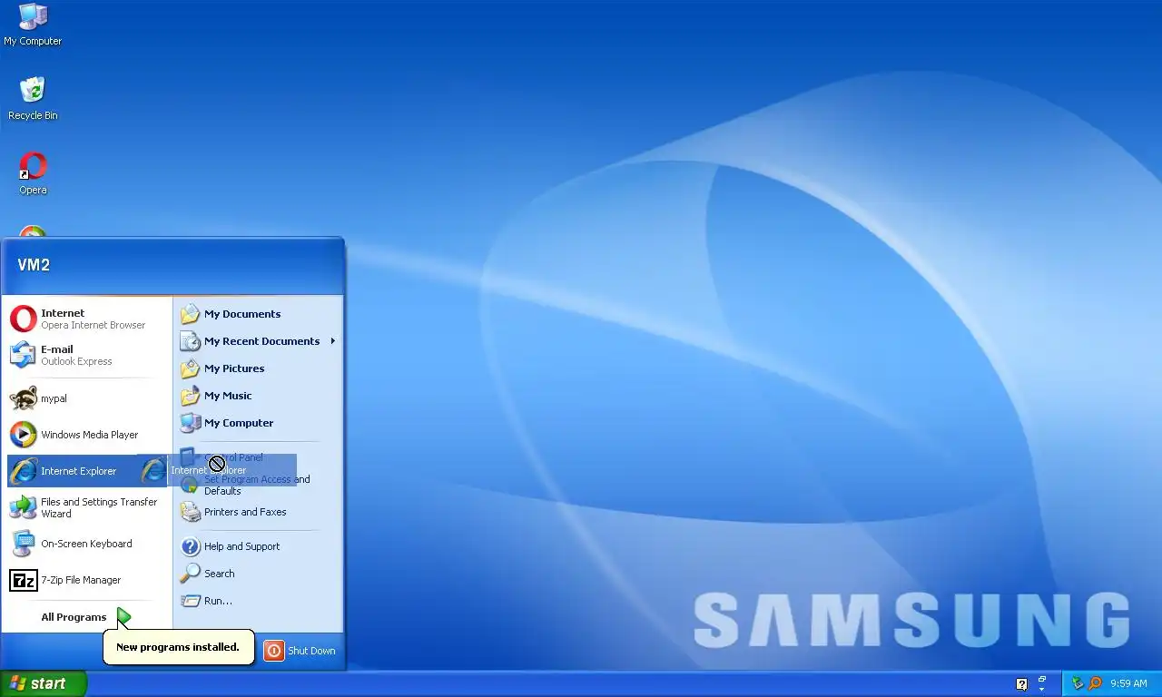Open Outlook Express E-mail entry

(87, 355)
